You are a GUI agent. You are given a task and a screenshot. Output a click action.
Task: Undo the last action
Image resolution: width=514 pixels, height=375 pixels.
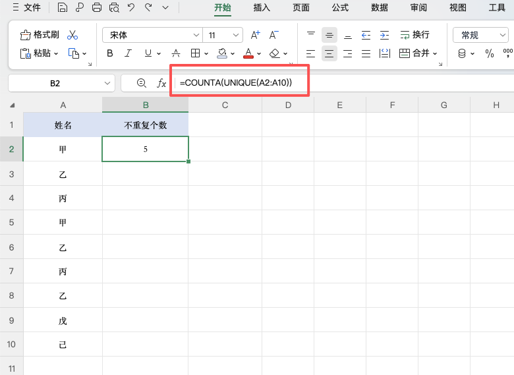(x=131, y=7)
